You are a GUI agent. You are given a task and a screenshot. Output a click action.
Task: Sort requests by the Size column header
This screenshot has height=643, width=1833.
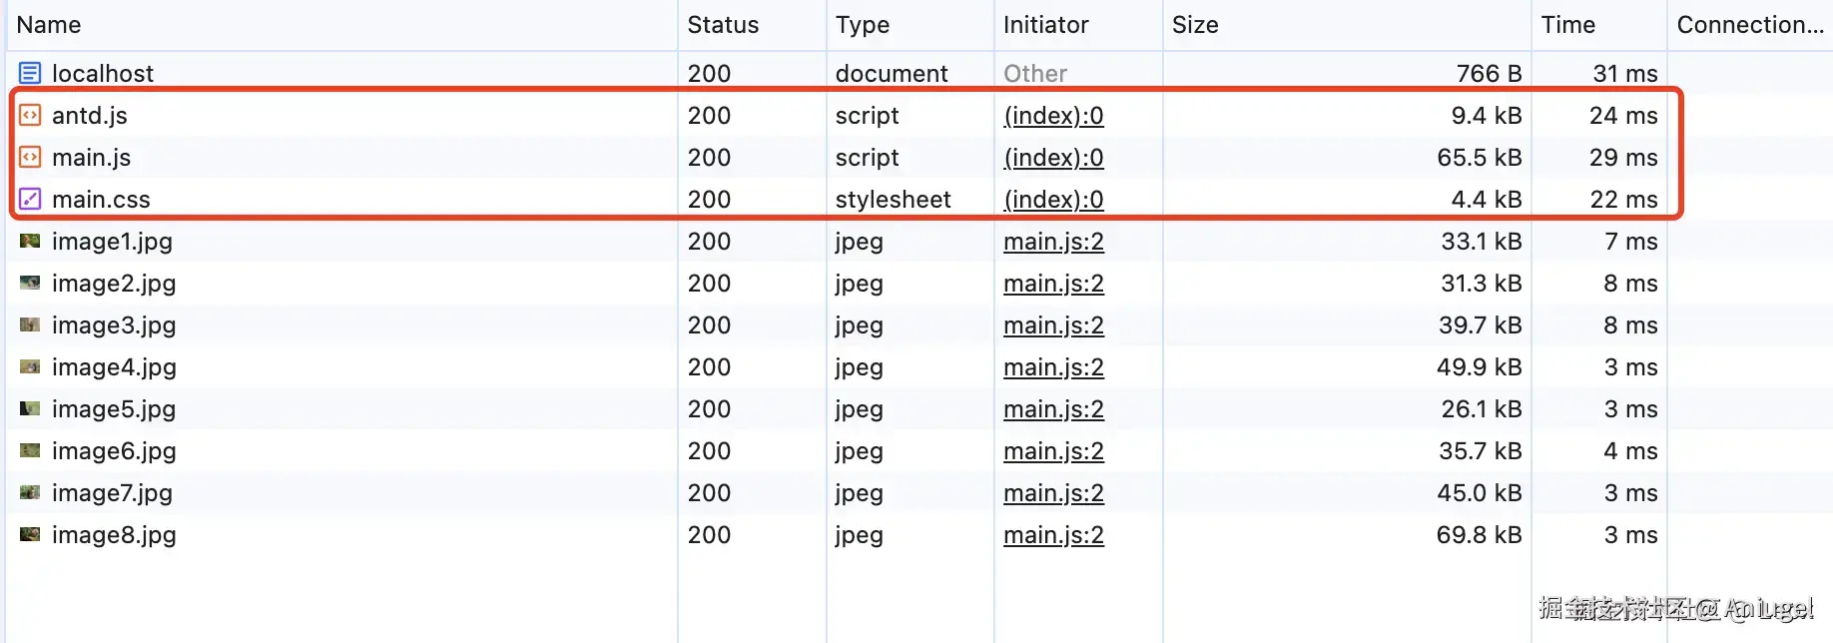tap(1195, 25)
